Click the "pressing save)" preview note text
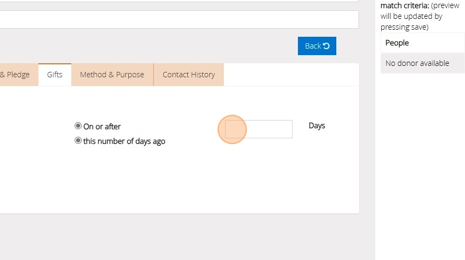The width and height of the screenshot is (465, 260). (404, 27)
